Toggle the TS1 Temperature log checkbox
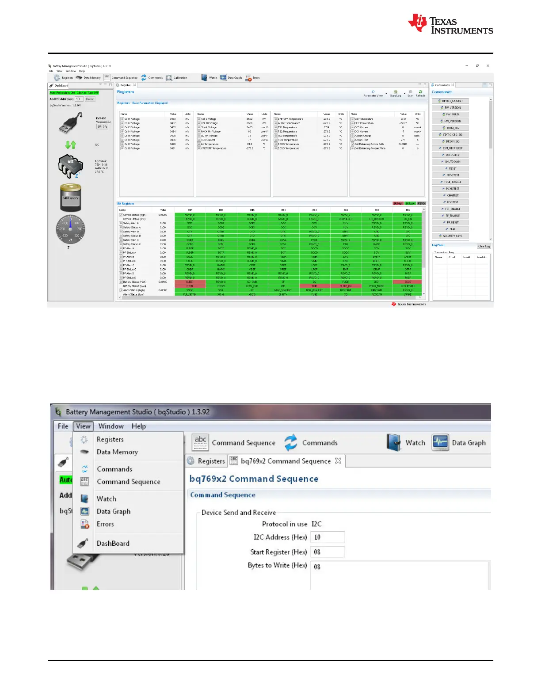Image resolution: width=541 pixels, height=700 pixels. pos(276,127)
